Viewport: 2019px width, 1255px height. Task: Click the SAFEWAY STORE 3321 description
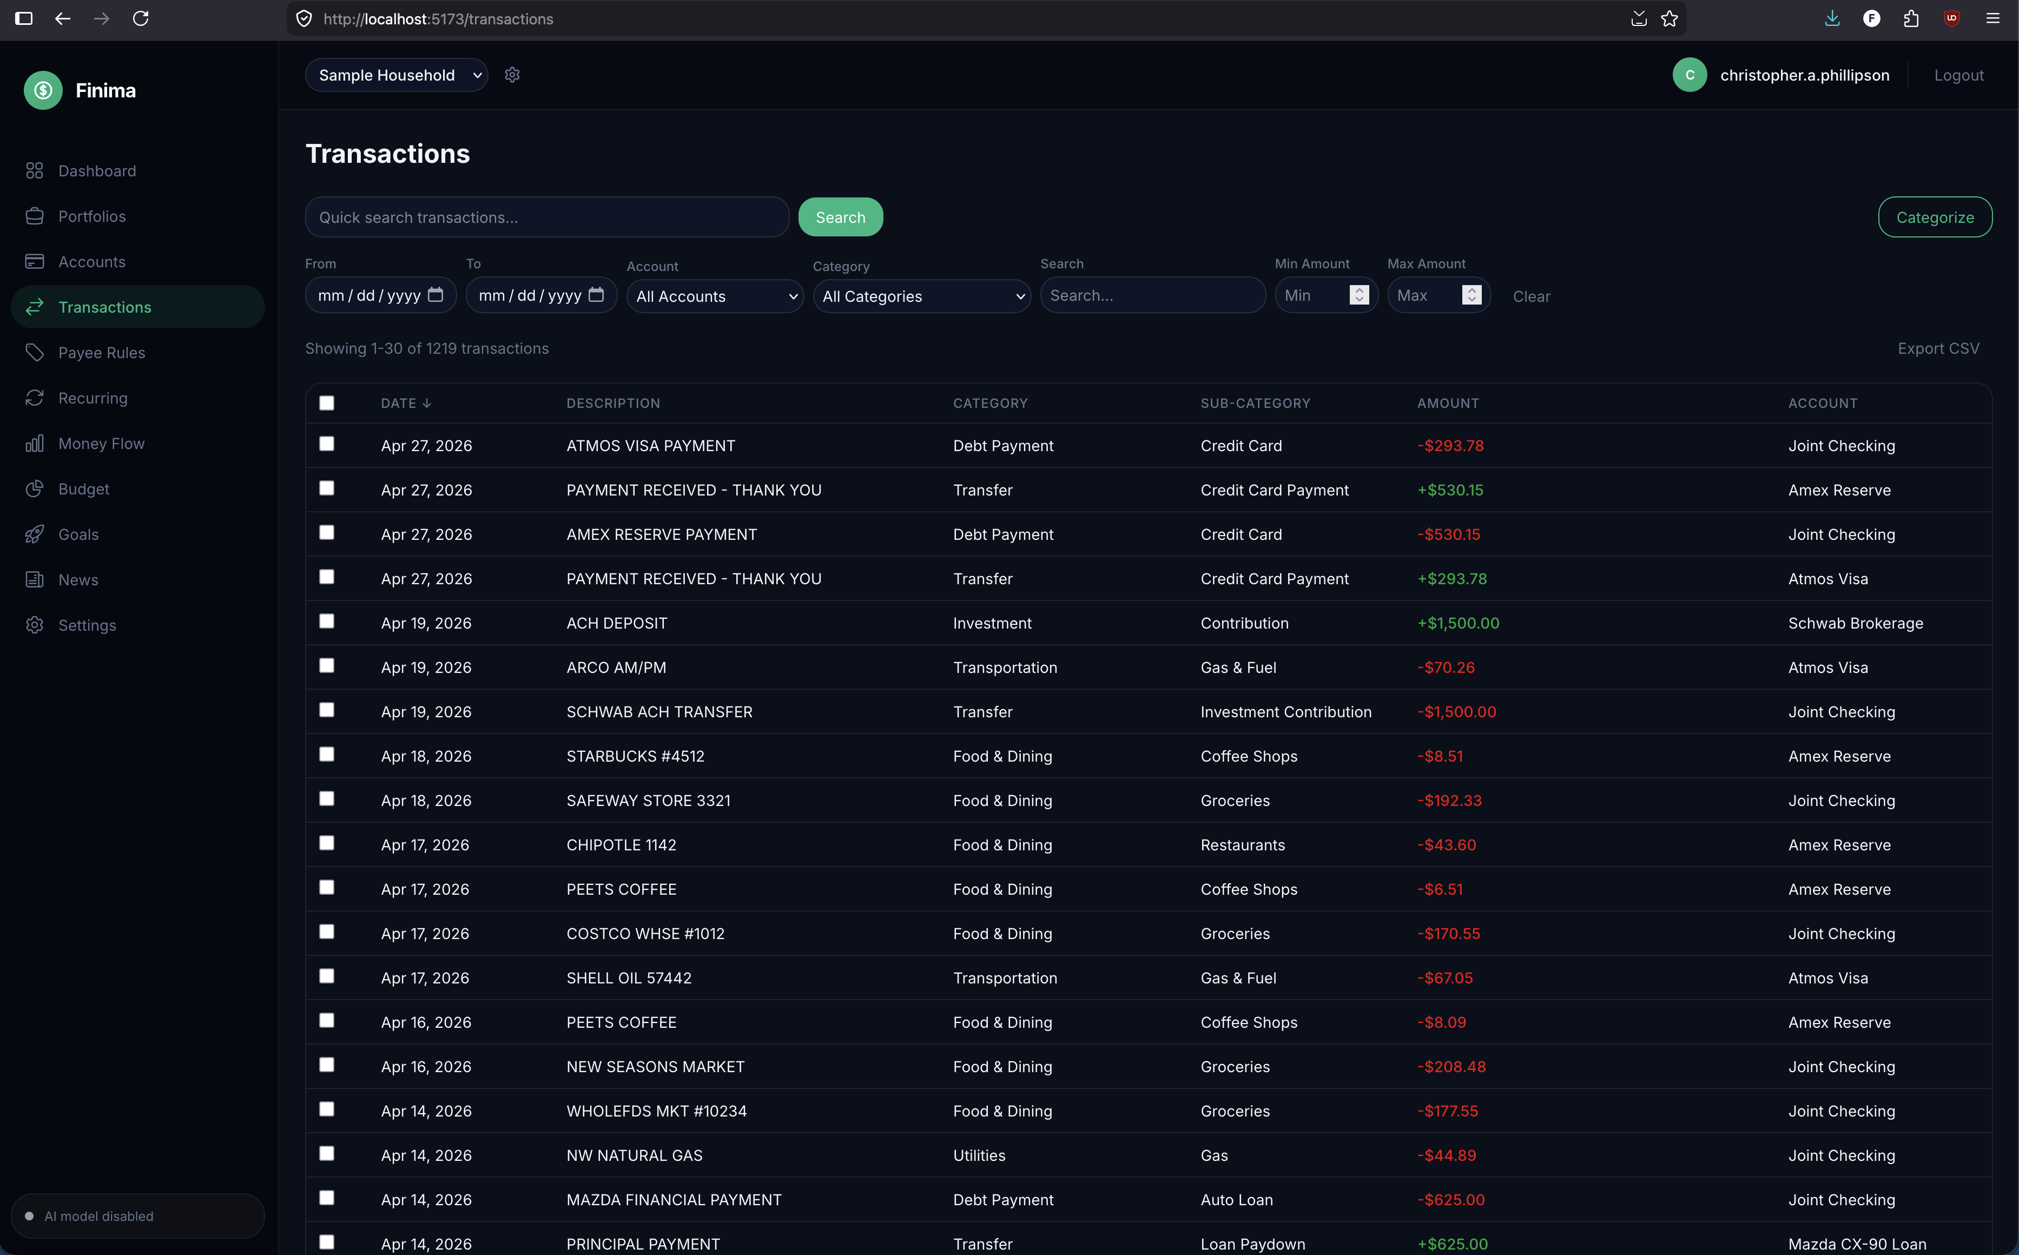(648, 801)
